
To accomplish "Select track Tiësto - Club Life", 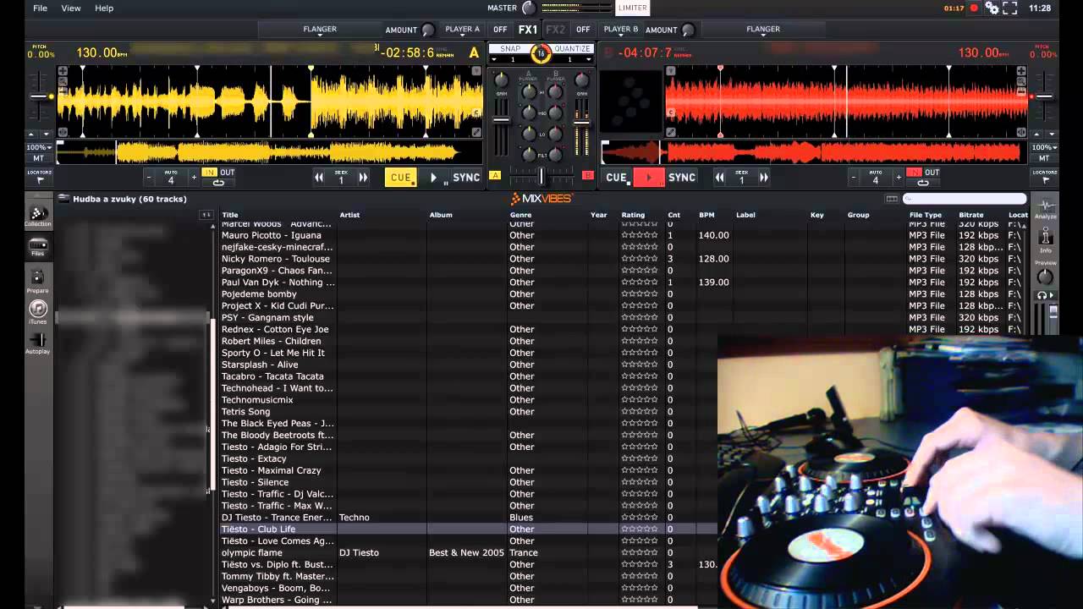I will 470,529.
